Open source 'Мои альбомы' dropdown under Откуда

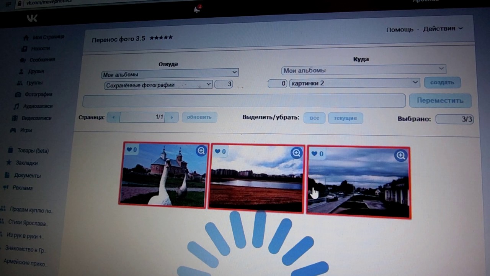point(170,73)
